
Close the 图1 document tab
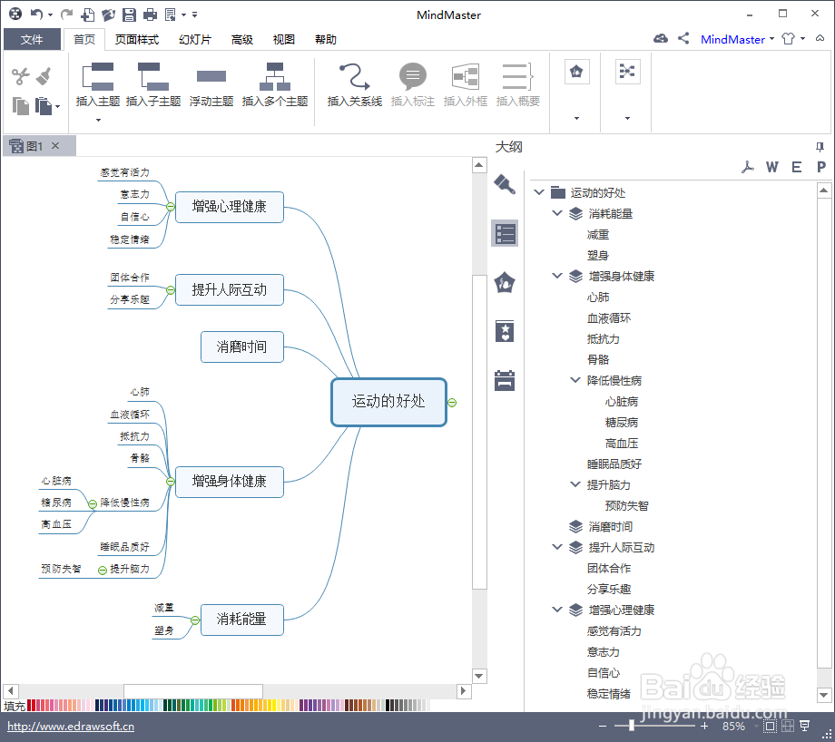[x=55, y=145]
